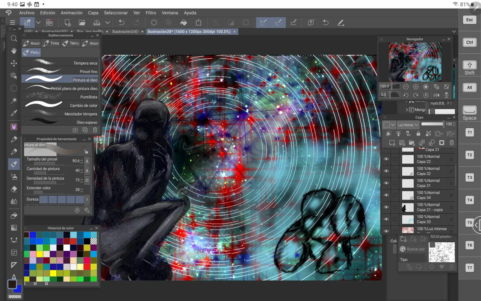The image size is (481, 301).
Task: Adjust Tamaño del pincel stepper arrows
Action: (x=82, y=161)
